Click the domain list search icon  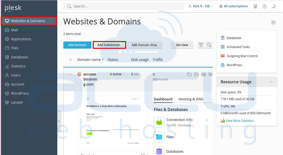pyautogui.click(x=209, y=45)
